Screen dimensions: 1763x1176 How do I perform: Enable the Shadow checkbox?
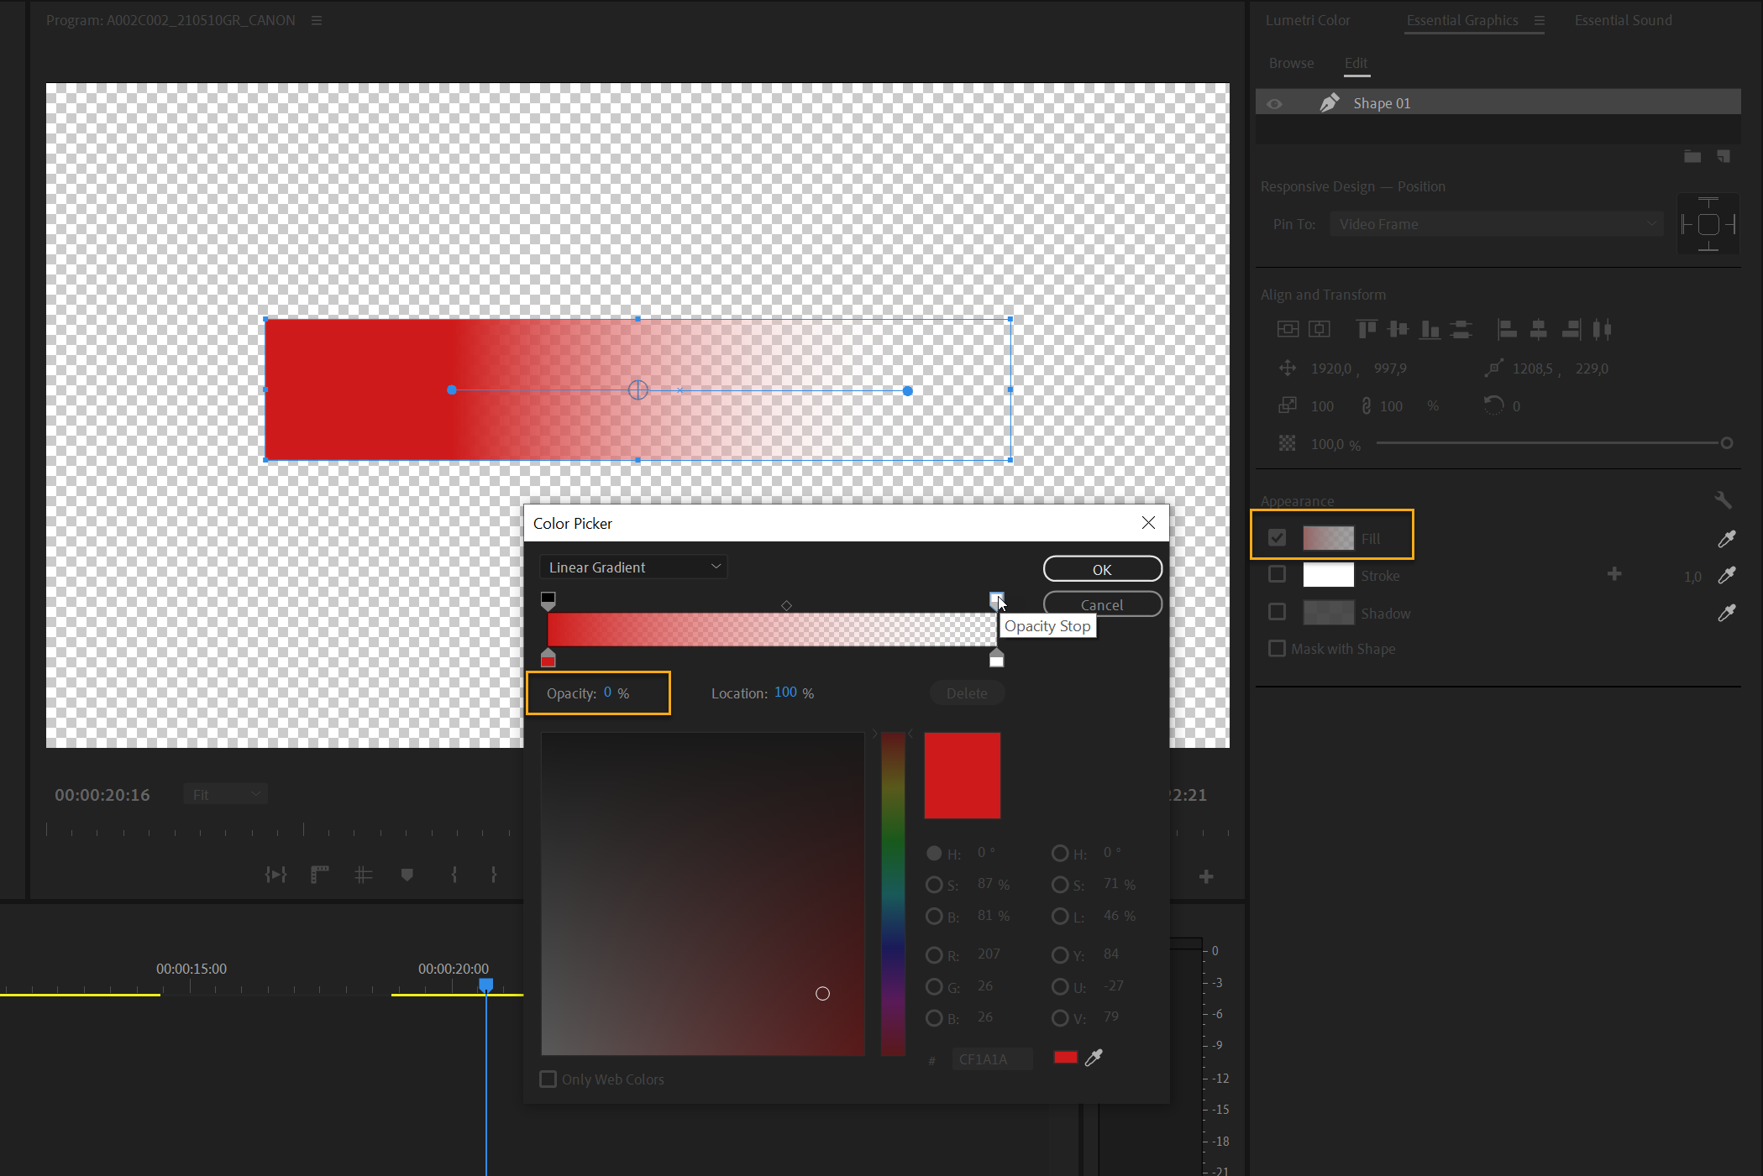(1277, 611)
